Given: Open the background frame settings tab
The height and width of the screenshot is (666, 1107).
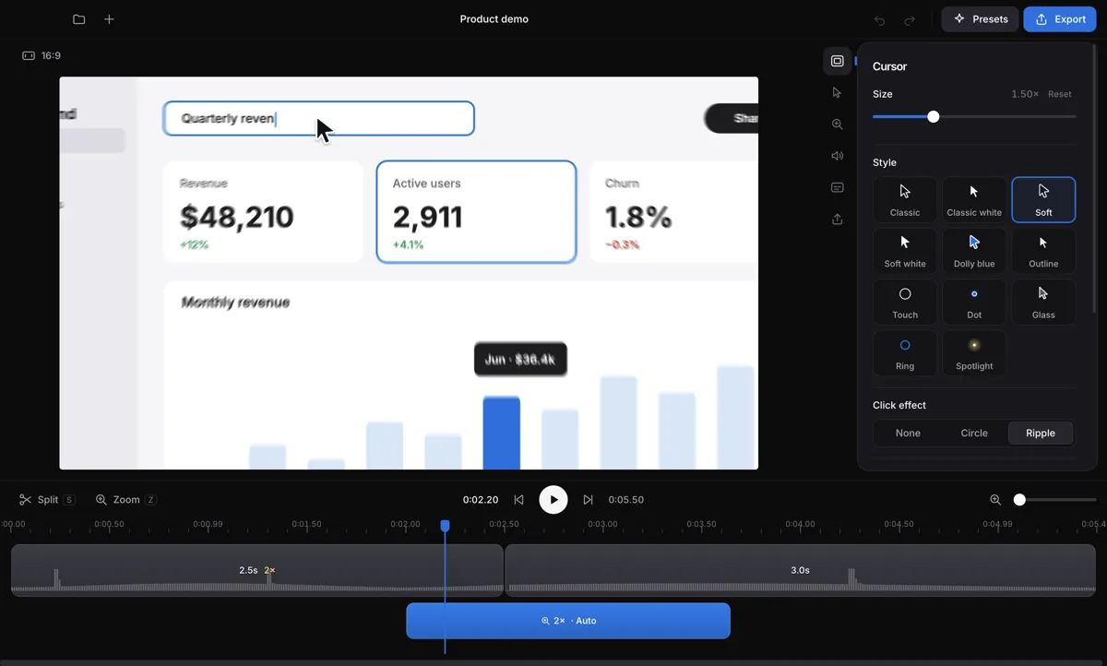Looking at the screenshot, I should click(837, 61).
